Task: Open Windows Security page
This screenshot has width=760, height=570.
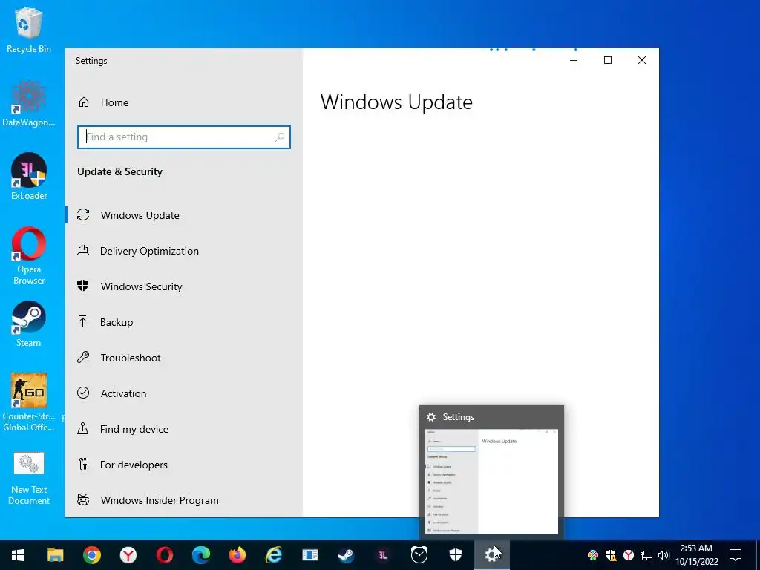Action: pos(184,286)
